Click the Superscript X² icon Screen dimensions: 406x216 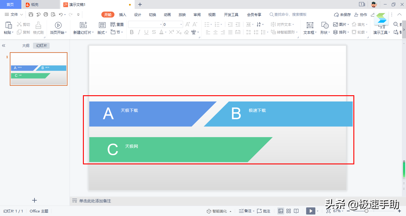coord(171,32)
